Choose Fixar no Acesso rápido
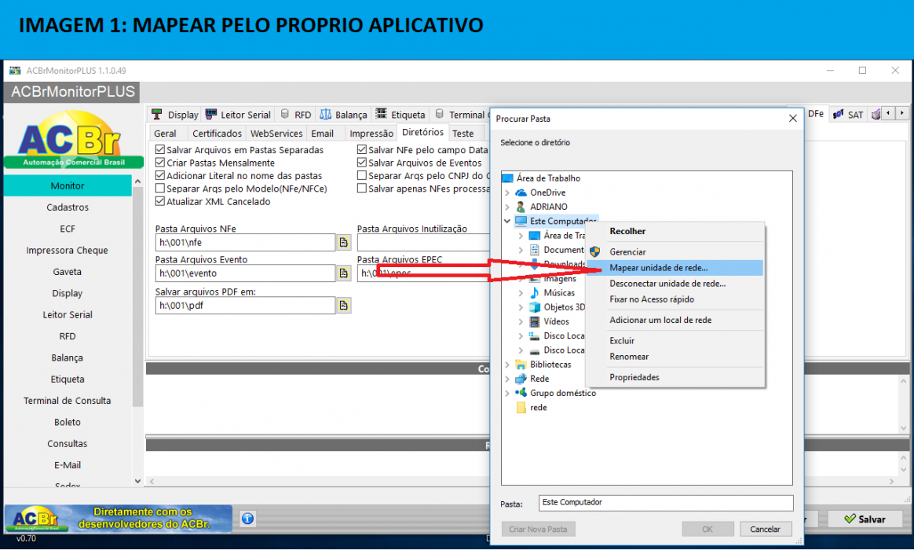914x550 pixels. point(675,299)
